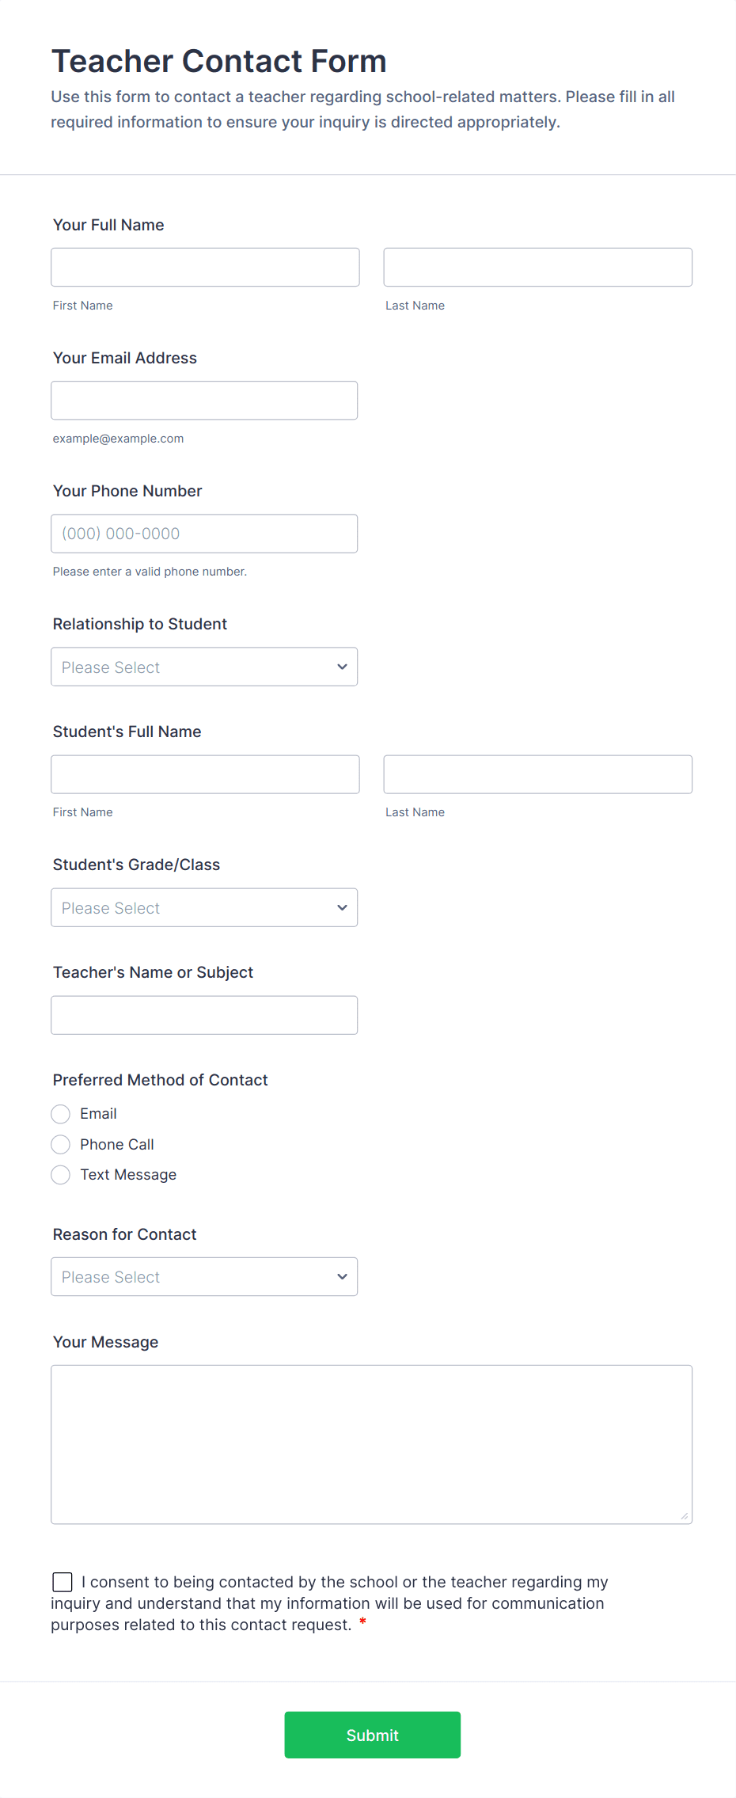Click the Student's Grade/Class chevron arrow
Screen dimensions: 736x1798
[x=342, y=907]
